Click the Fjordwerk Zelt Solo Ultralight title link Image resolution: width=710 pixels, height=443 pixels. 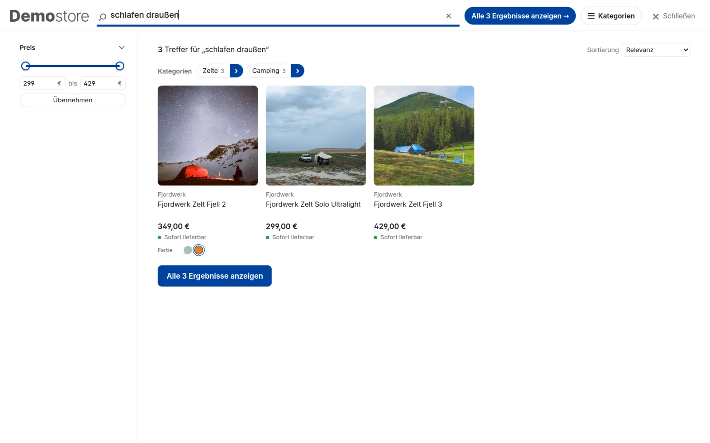point(313,204)
